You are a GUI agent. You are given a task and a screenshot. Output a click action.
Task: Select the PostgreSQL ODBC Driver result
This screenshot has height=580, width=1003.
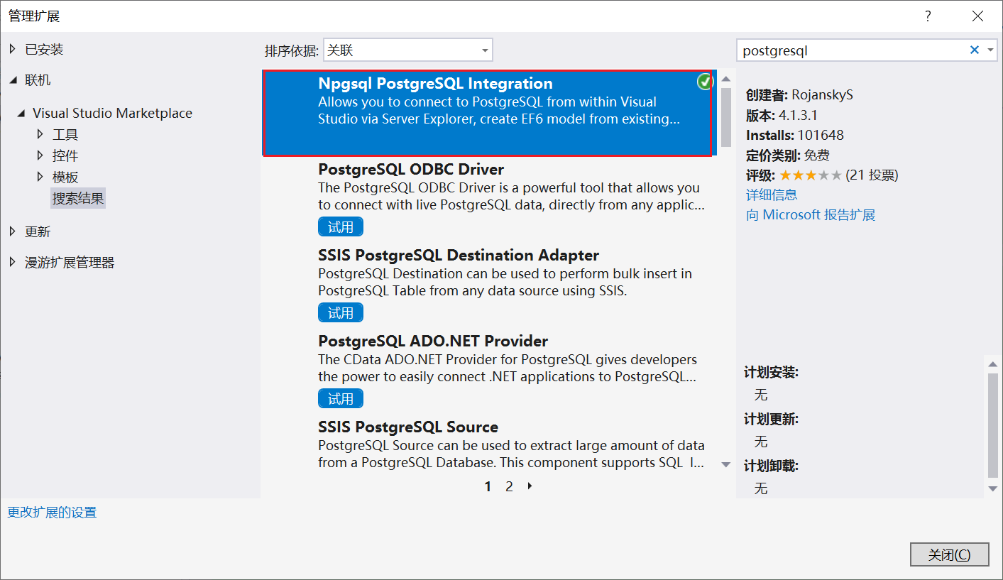click(x=490, y=199)
